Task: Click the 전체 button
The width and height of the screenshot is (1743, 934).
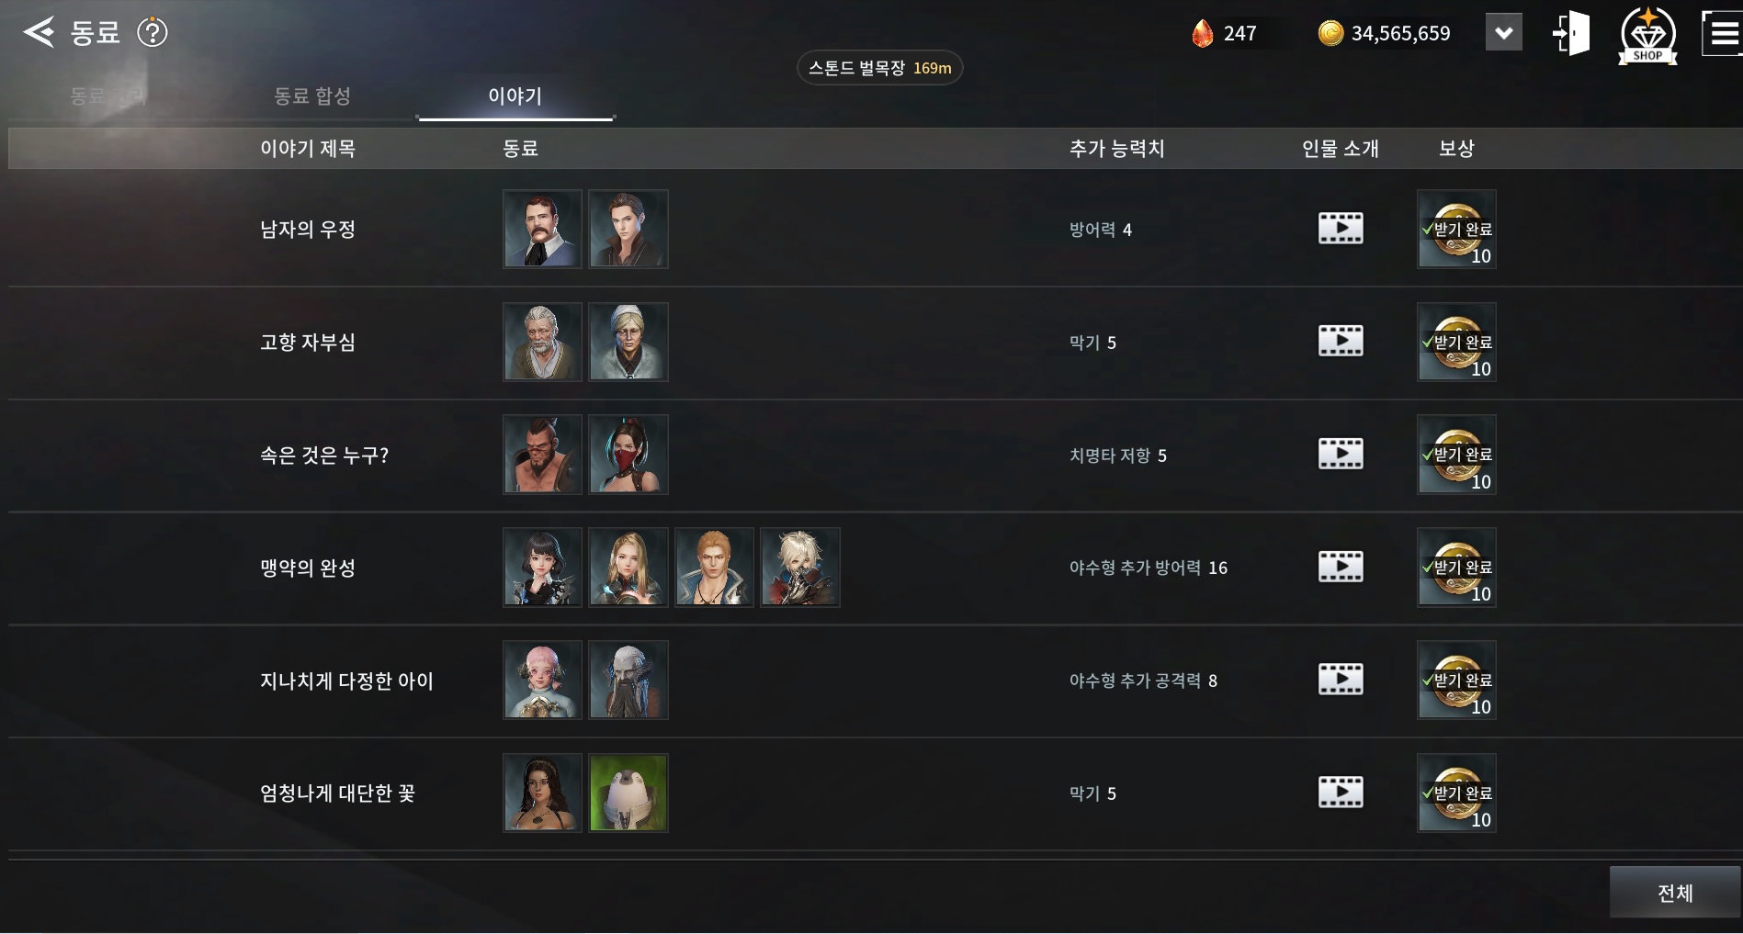Action: point(1675,892)
